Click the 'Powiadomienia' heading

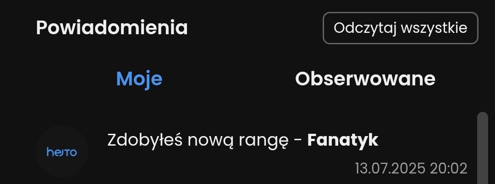[x=112, y=28]
